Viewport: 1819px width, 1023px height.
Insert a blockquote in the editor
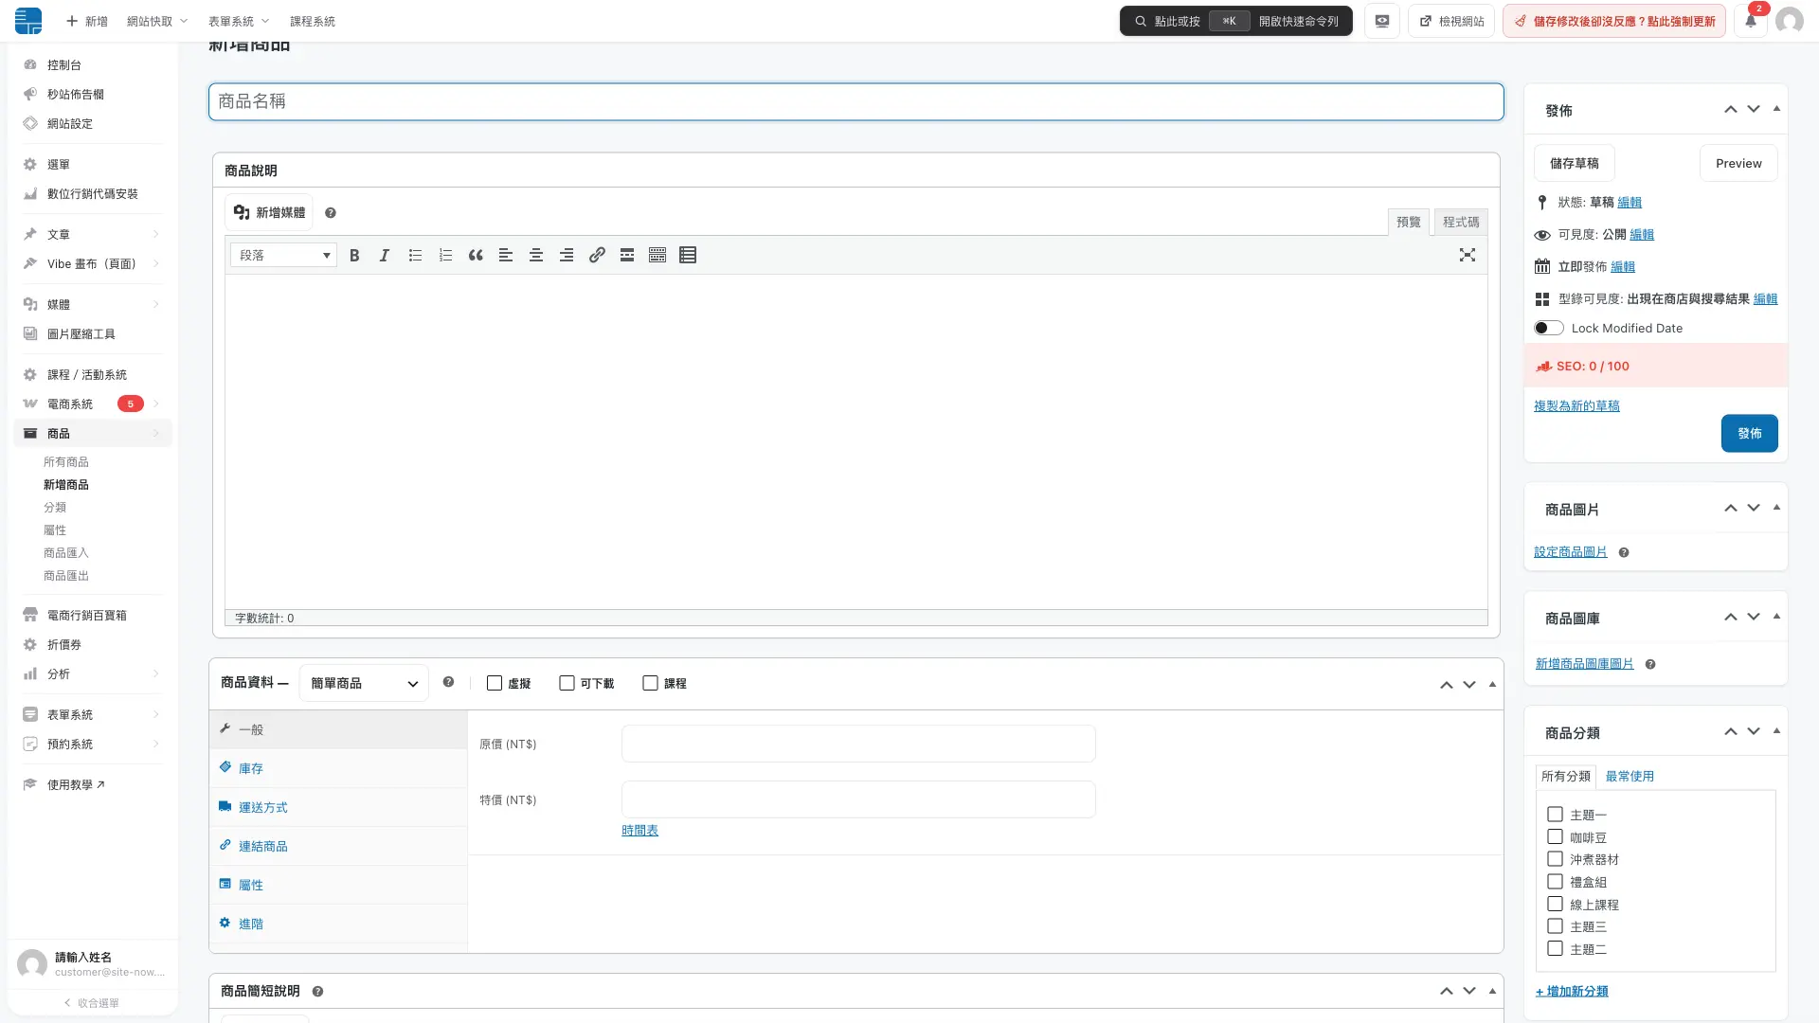476,256
